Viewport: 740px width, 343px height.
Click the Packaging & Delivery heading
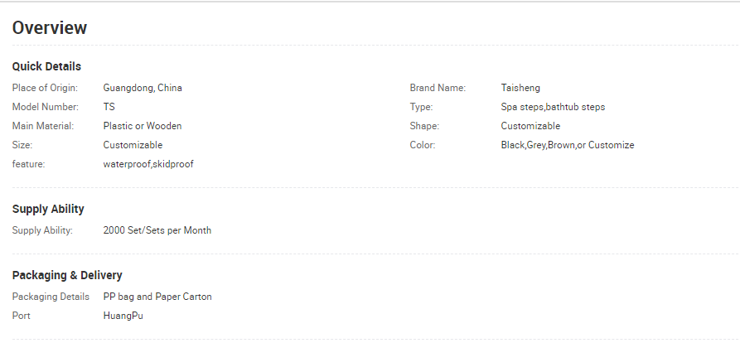pos(67,275)
